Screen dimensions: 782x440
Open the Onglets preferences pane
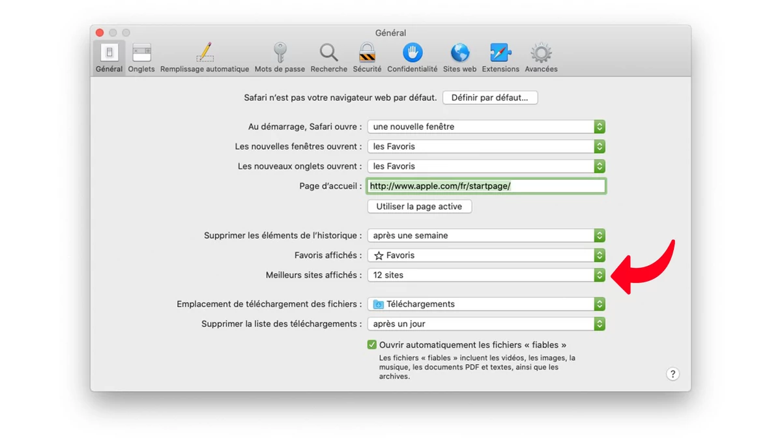[141, 57]
